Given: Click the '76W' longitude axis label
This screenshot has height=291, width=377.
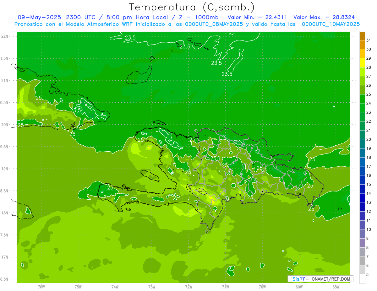Looking at the screenshot, I should click(41, 287).
